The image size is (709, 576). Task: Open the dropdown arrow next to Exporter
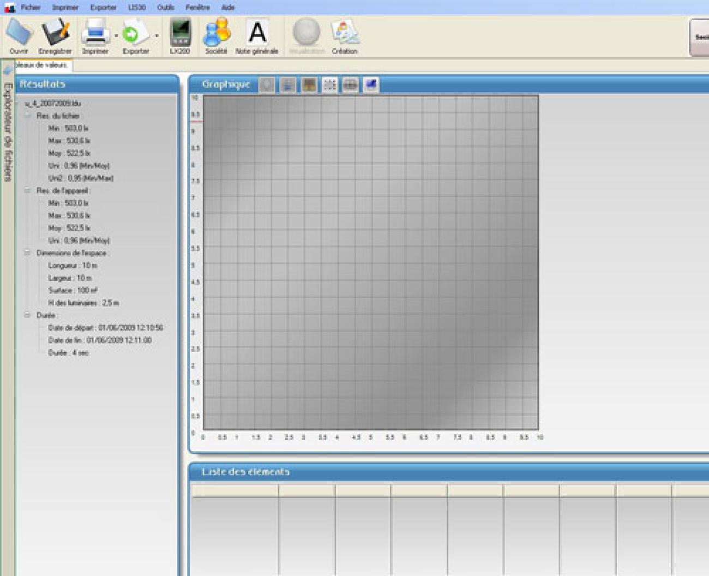(157, 35)
